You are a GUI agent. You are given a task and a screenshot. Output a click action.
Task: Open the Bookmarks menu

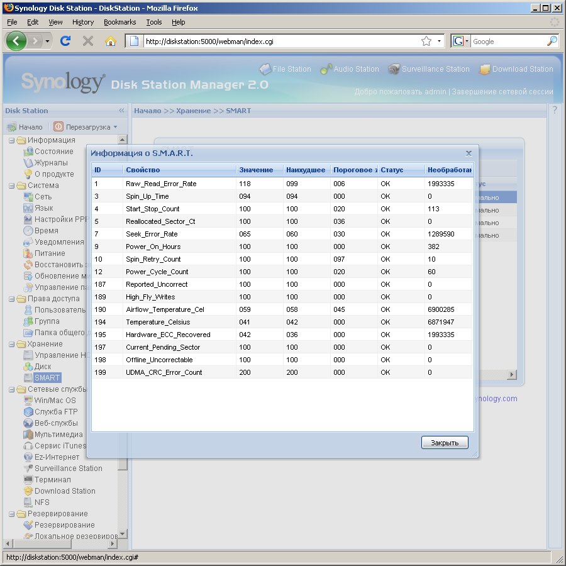[119, 22]
